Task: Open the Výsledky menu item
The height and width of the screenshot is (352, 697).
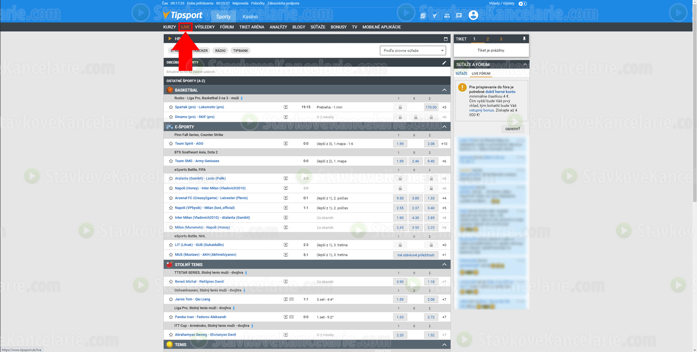Action: 205,27
